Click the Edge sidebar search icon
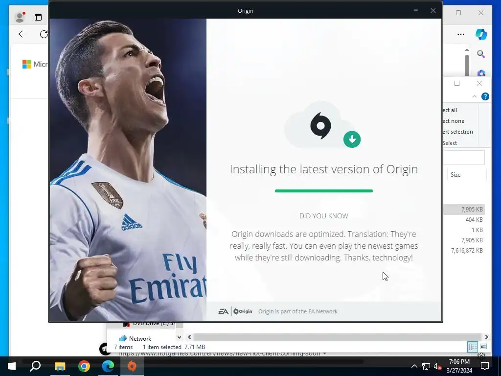The width and height of the screenshot is (501, 376). 481,54
